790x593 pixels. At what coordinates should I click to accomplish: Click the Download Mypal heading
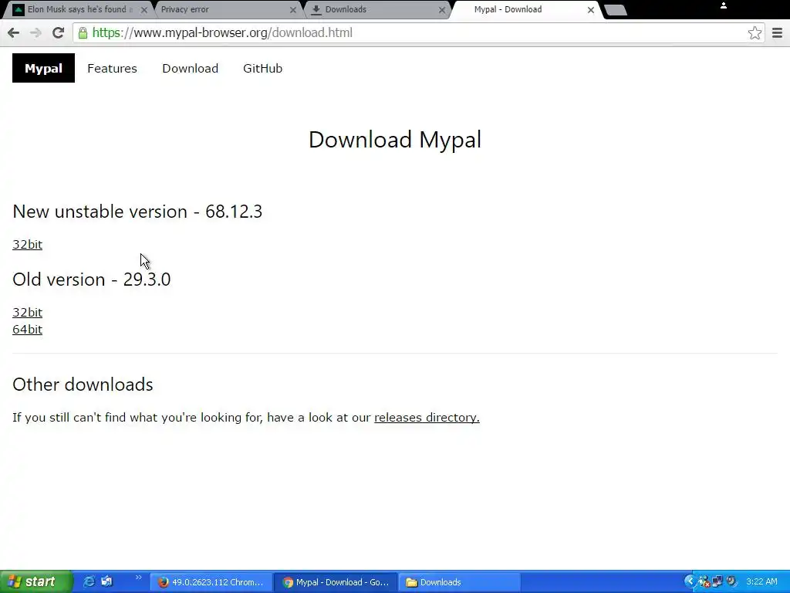tap(395, 140)
